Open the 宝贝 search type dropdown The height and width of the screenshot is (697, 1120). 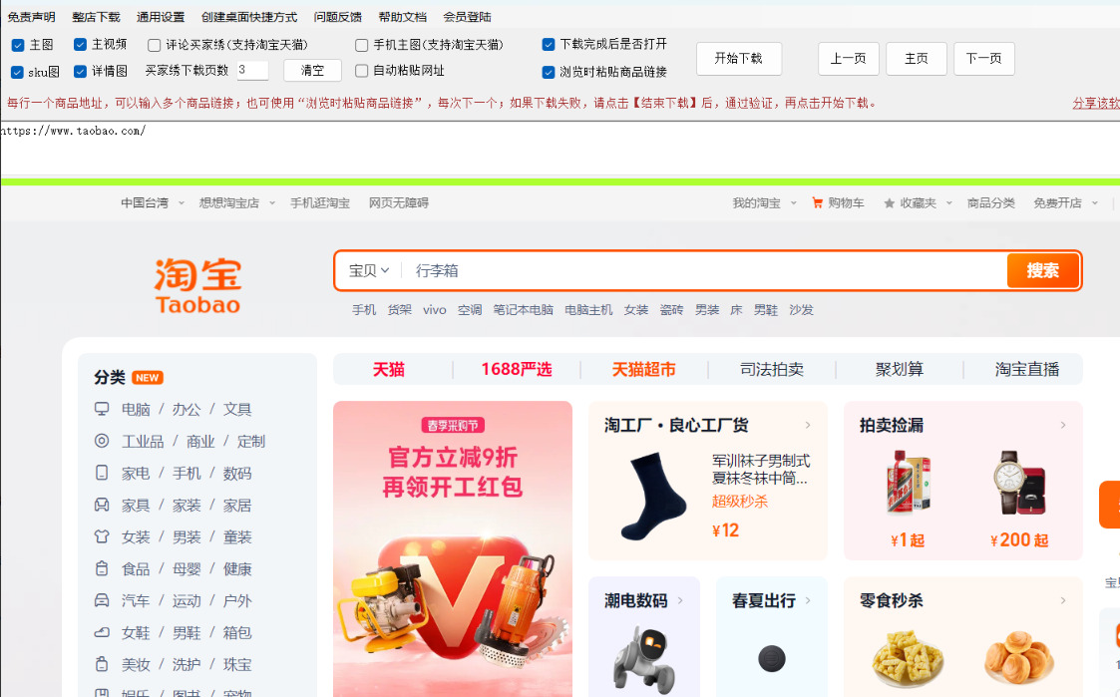[x=369, y=270]
